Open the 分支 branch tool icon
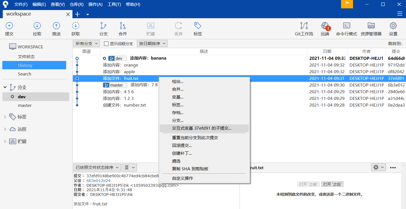The height and width of the screenshot is (209, 406). 103,29
